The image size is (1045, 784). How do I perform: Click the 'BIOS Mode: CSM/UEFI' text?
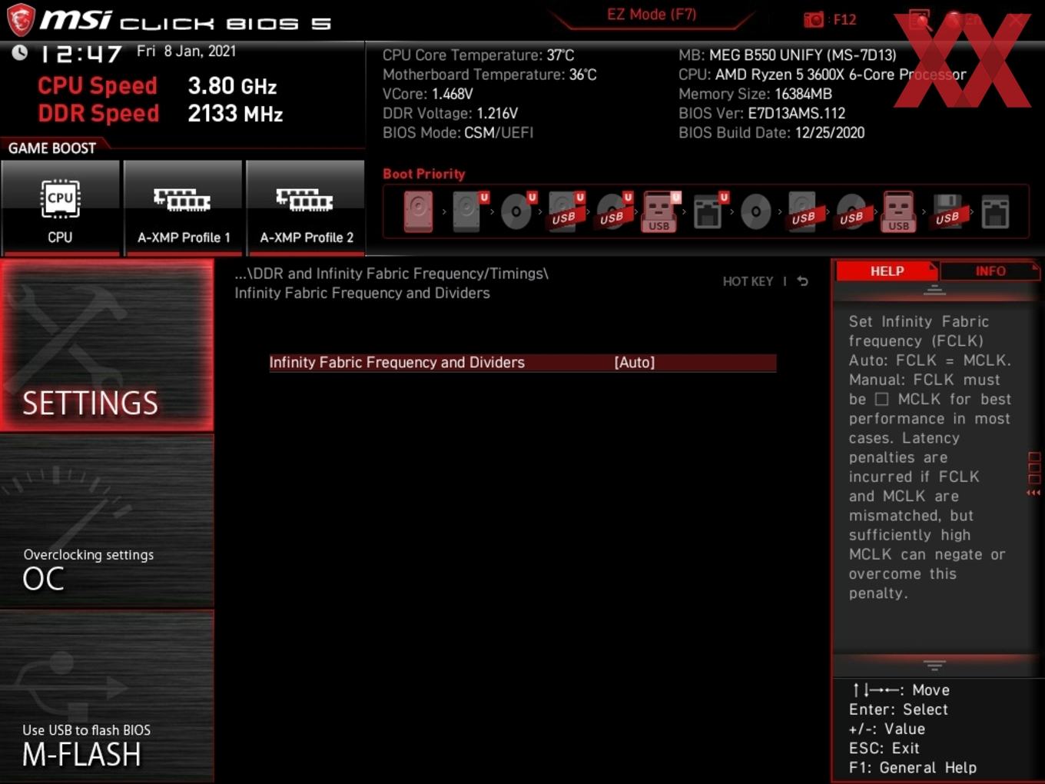pyautogui.click(x=458, y=133)
